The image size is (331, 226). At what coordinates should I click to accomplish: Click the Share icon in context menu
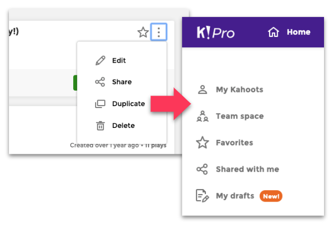click(100, 82)
